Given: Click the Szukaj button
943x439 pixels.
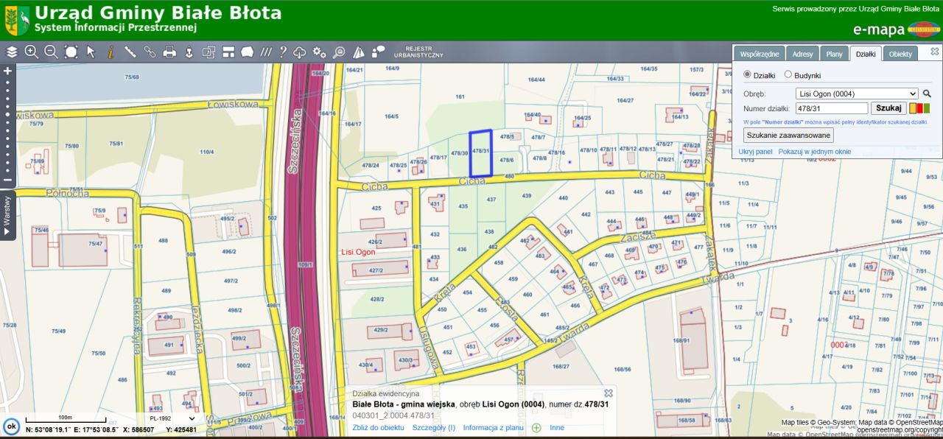Looking at the screenshot, I should [x=888, y=108].
